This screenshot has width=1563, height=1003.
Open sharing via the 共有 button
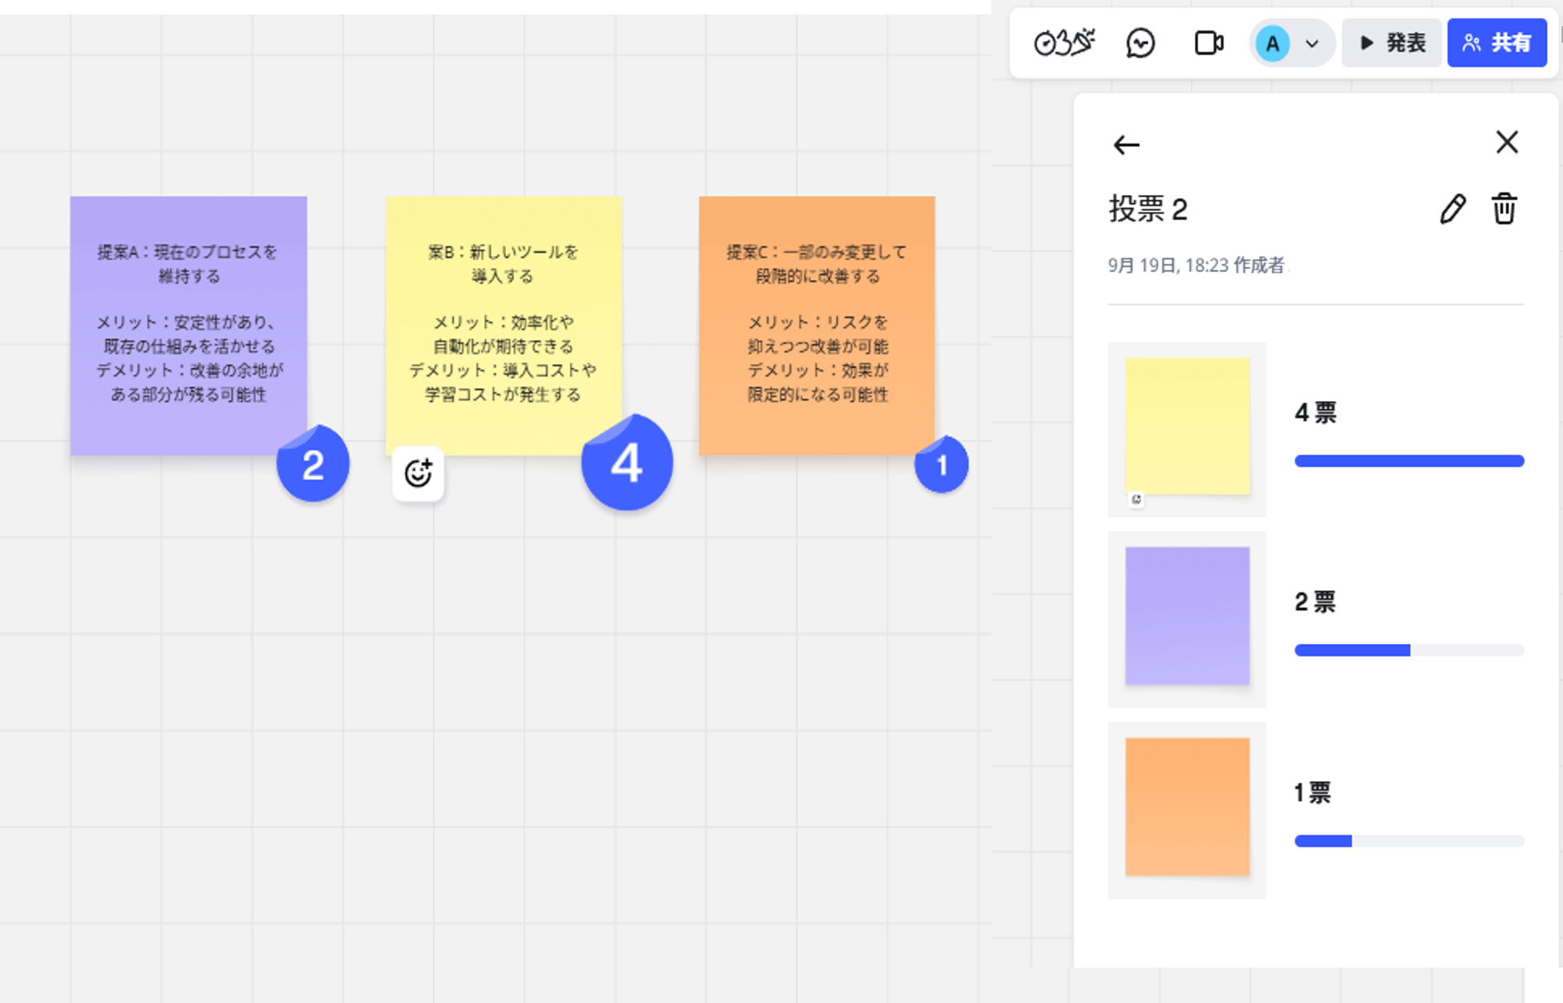point(1497,42)
